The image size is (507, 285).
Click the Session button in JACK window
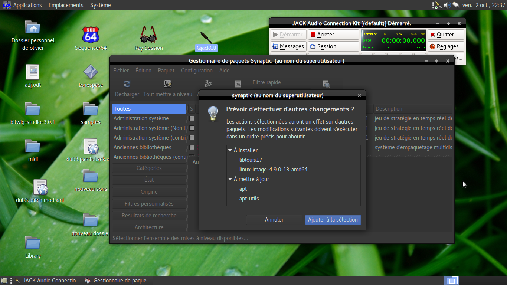(x=333, y=46)
